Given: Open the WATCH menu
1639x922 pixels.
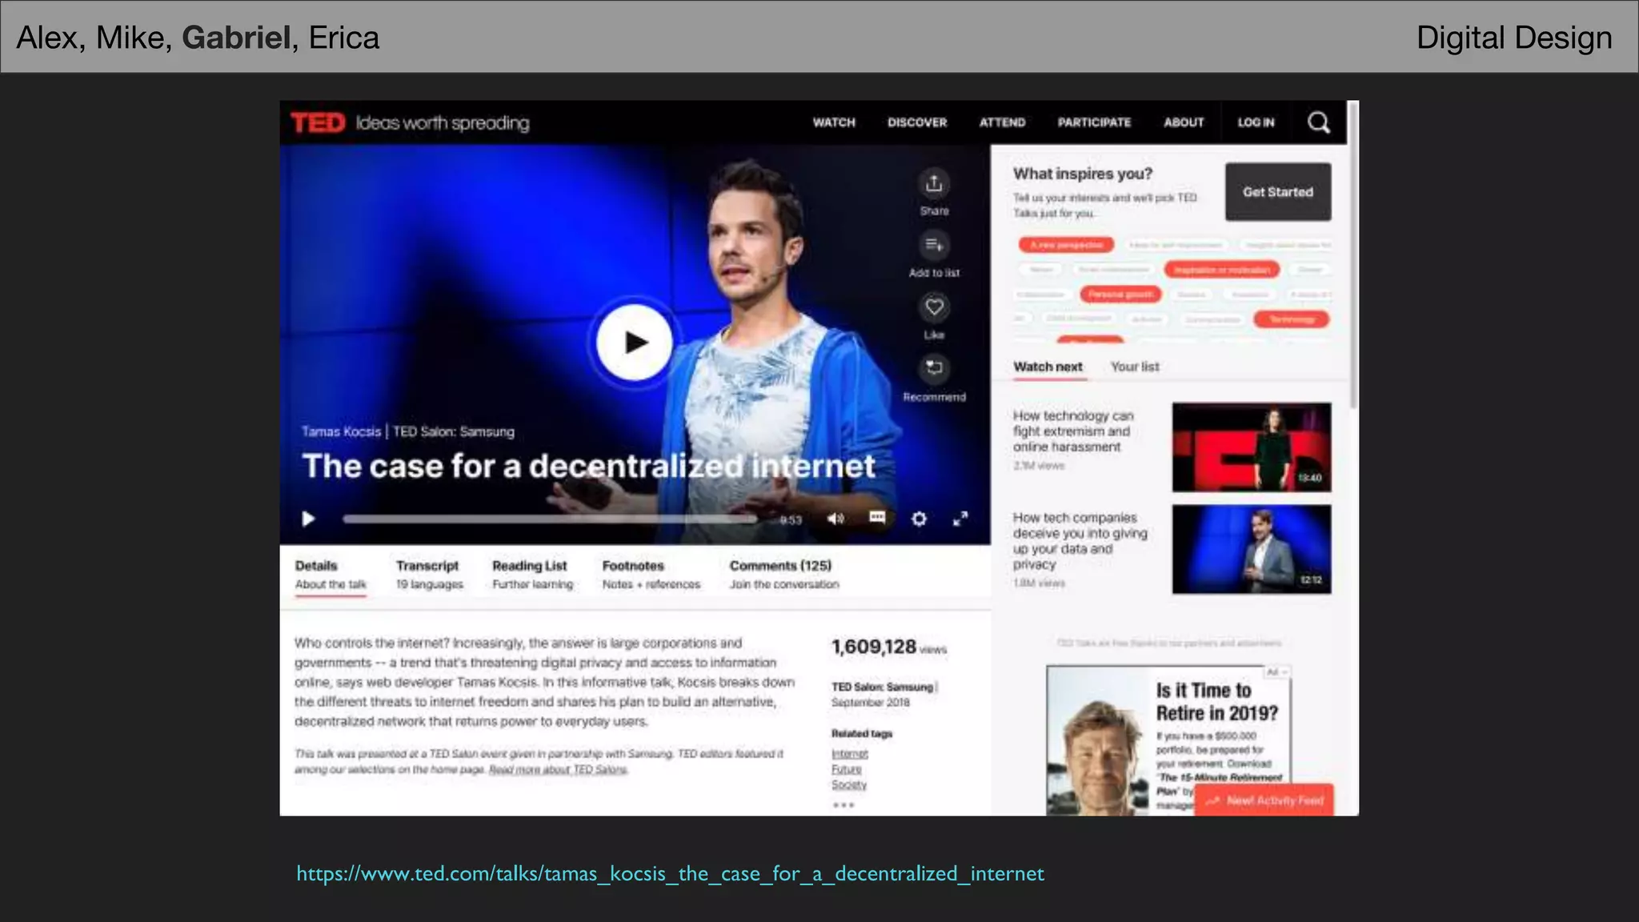Looking at the screenshot, I should tap(834, 122).
